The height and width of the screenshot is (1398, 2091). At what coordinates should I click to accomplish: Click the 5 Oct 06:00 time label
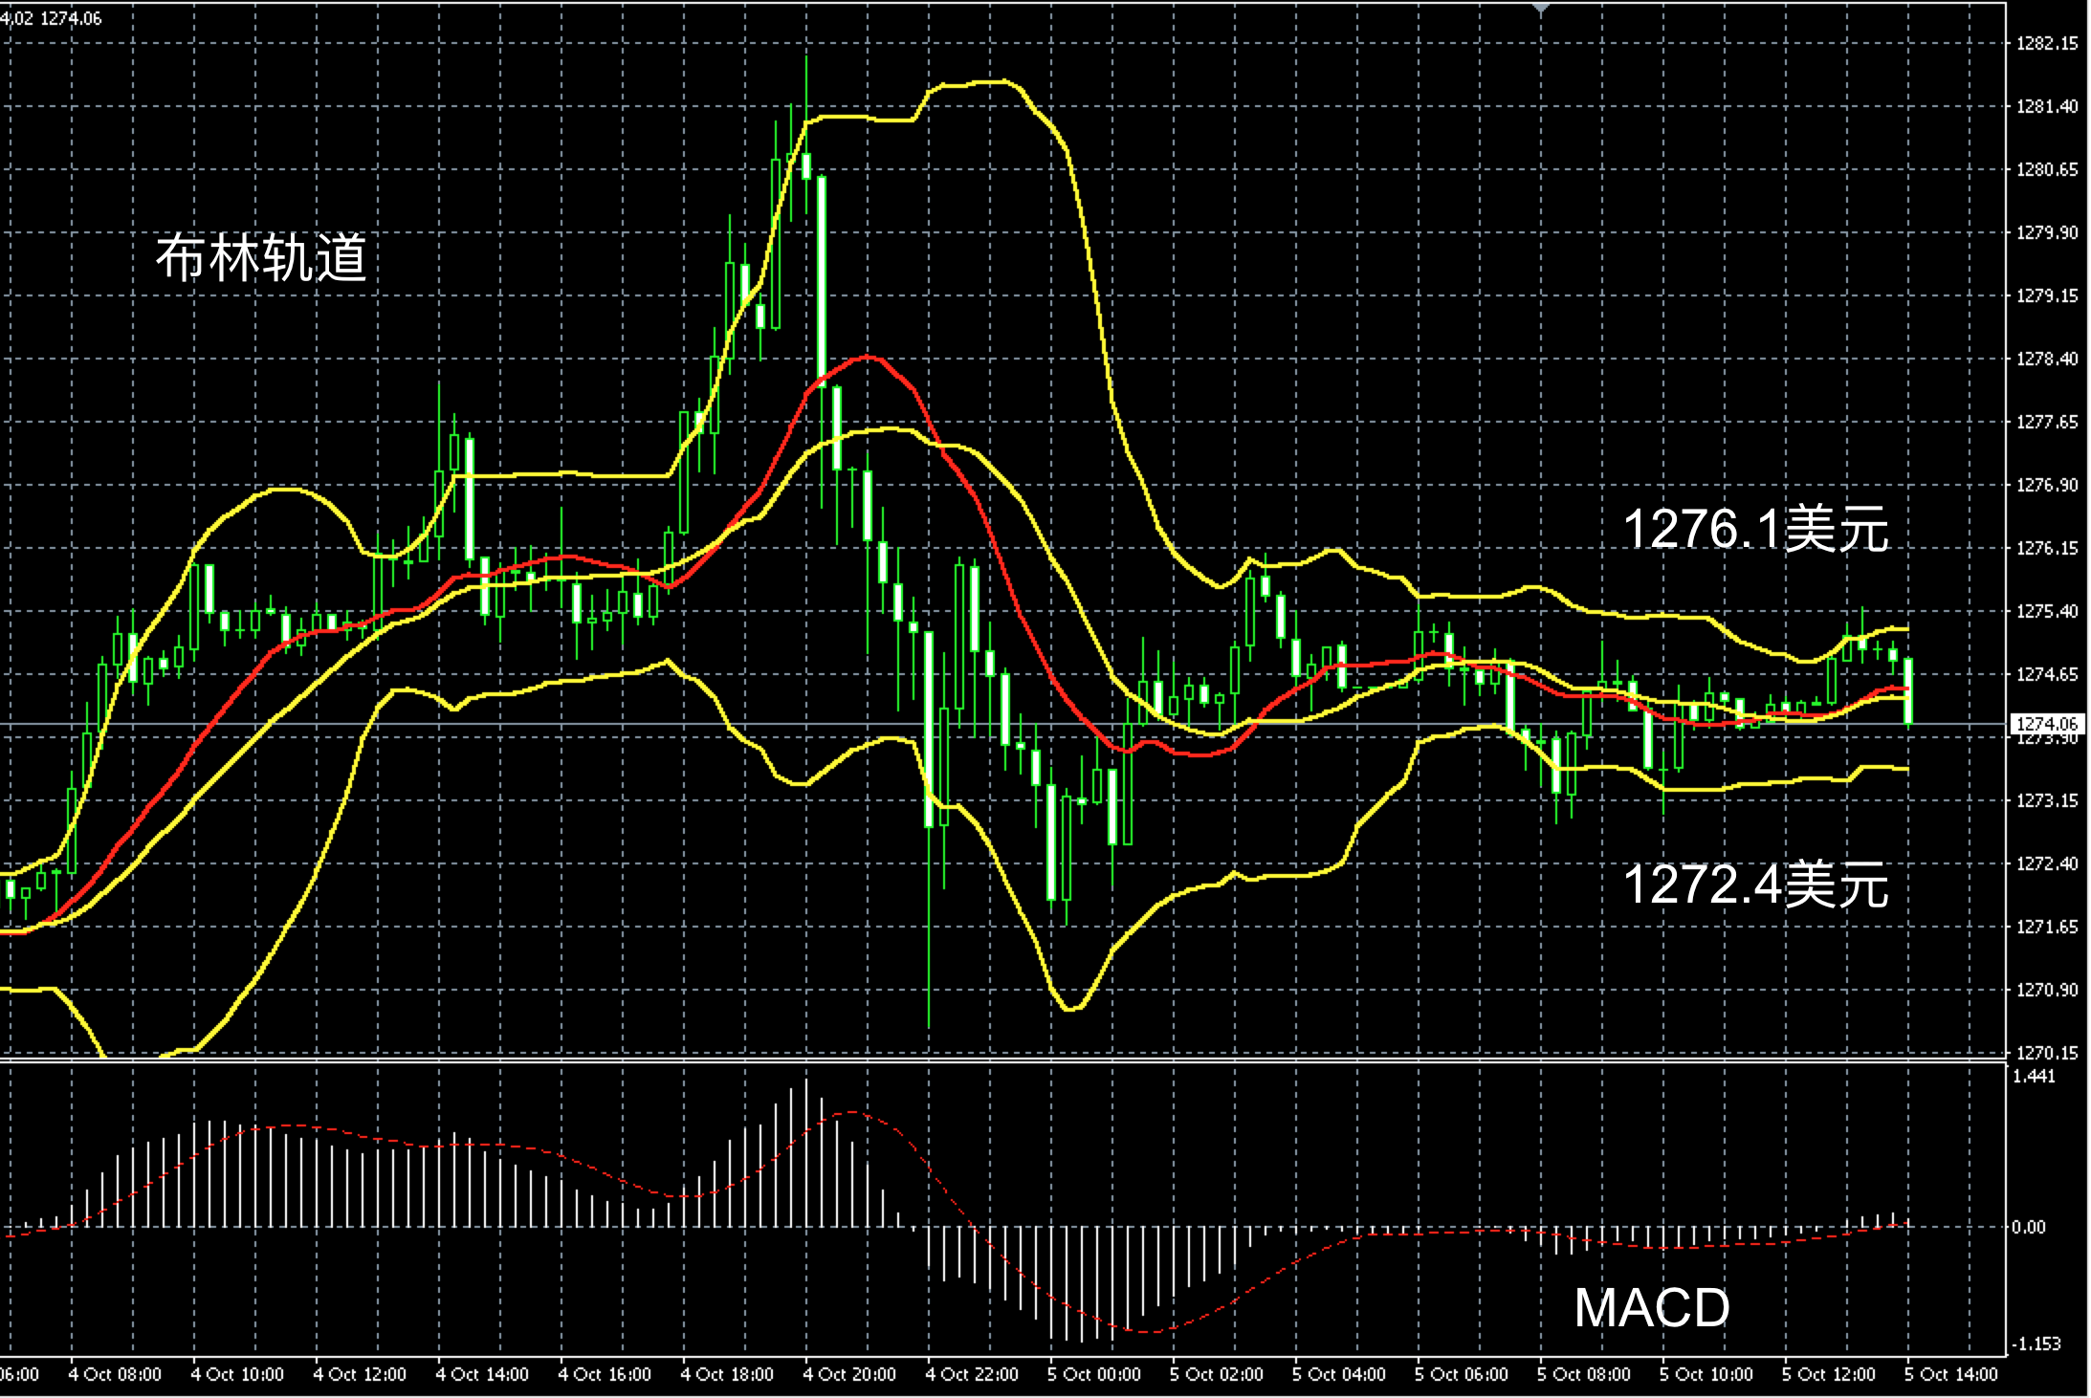click(1462, 1375)
